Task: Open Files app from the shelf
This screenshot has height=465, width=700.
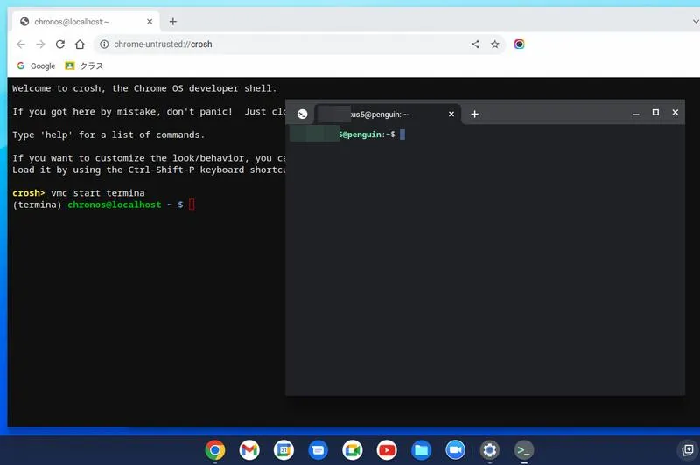Action: [x=421, y=450]
